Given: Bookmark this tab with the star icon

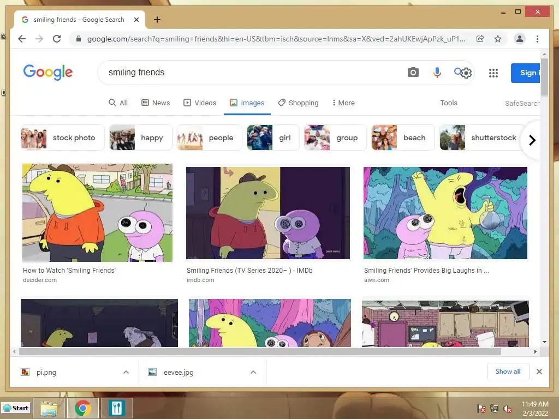Looking at the screenshot, I should (x=498, y=39).
